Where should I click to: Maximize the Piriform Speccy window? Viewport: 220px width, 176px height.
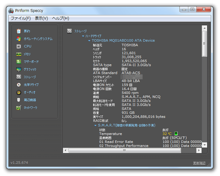point(192,9)
